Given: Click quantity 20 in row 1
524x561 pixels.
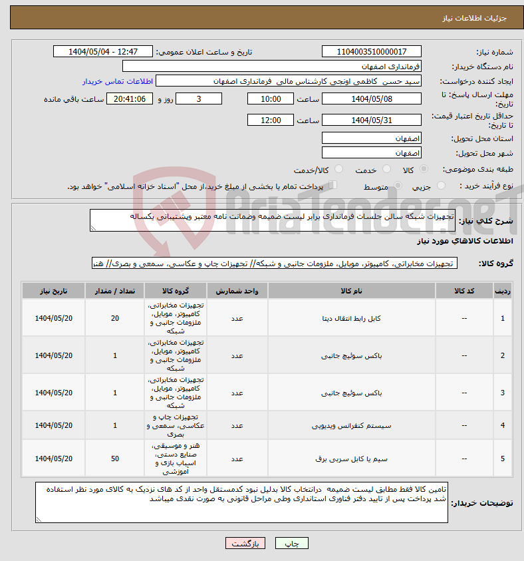Looking at the screenshot, I should (115, 318).
